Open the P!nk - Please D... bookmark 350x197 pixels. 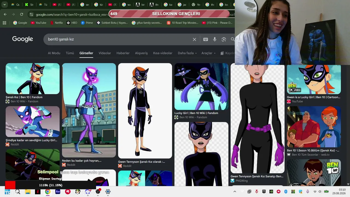pos(217,23)
